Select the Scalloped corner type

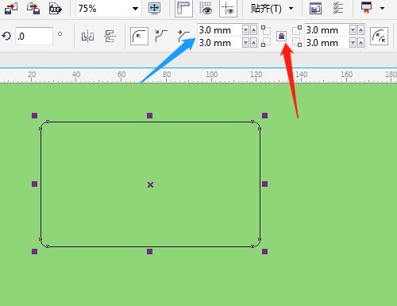(161, 36)
